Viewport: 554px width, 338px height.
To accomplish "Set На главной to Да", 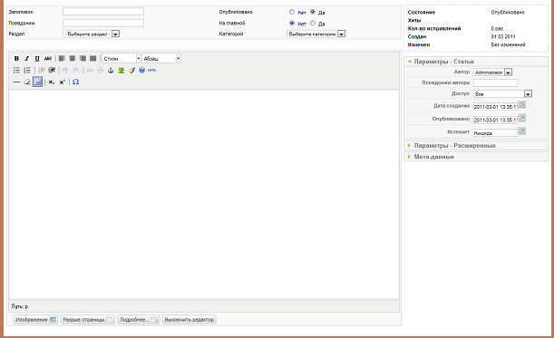I will point(313,23).
